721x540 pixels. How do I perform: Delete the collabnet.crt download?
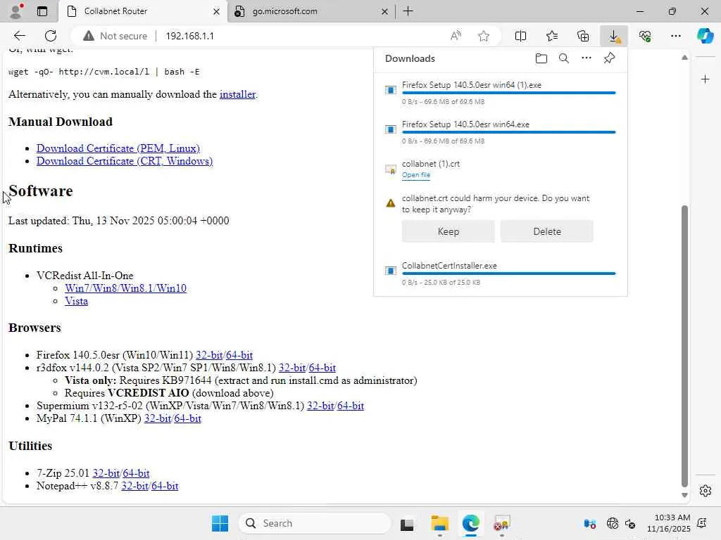click(546, 231)
